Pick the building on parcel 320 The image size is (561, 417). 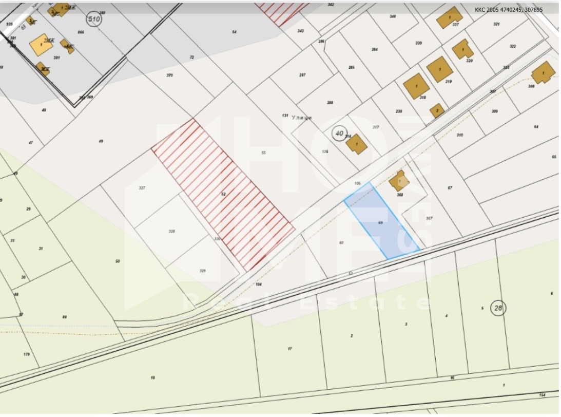coord(462,49)
